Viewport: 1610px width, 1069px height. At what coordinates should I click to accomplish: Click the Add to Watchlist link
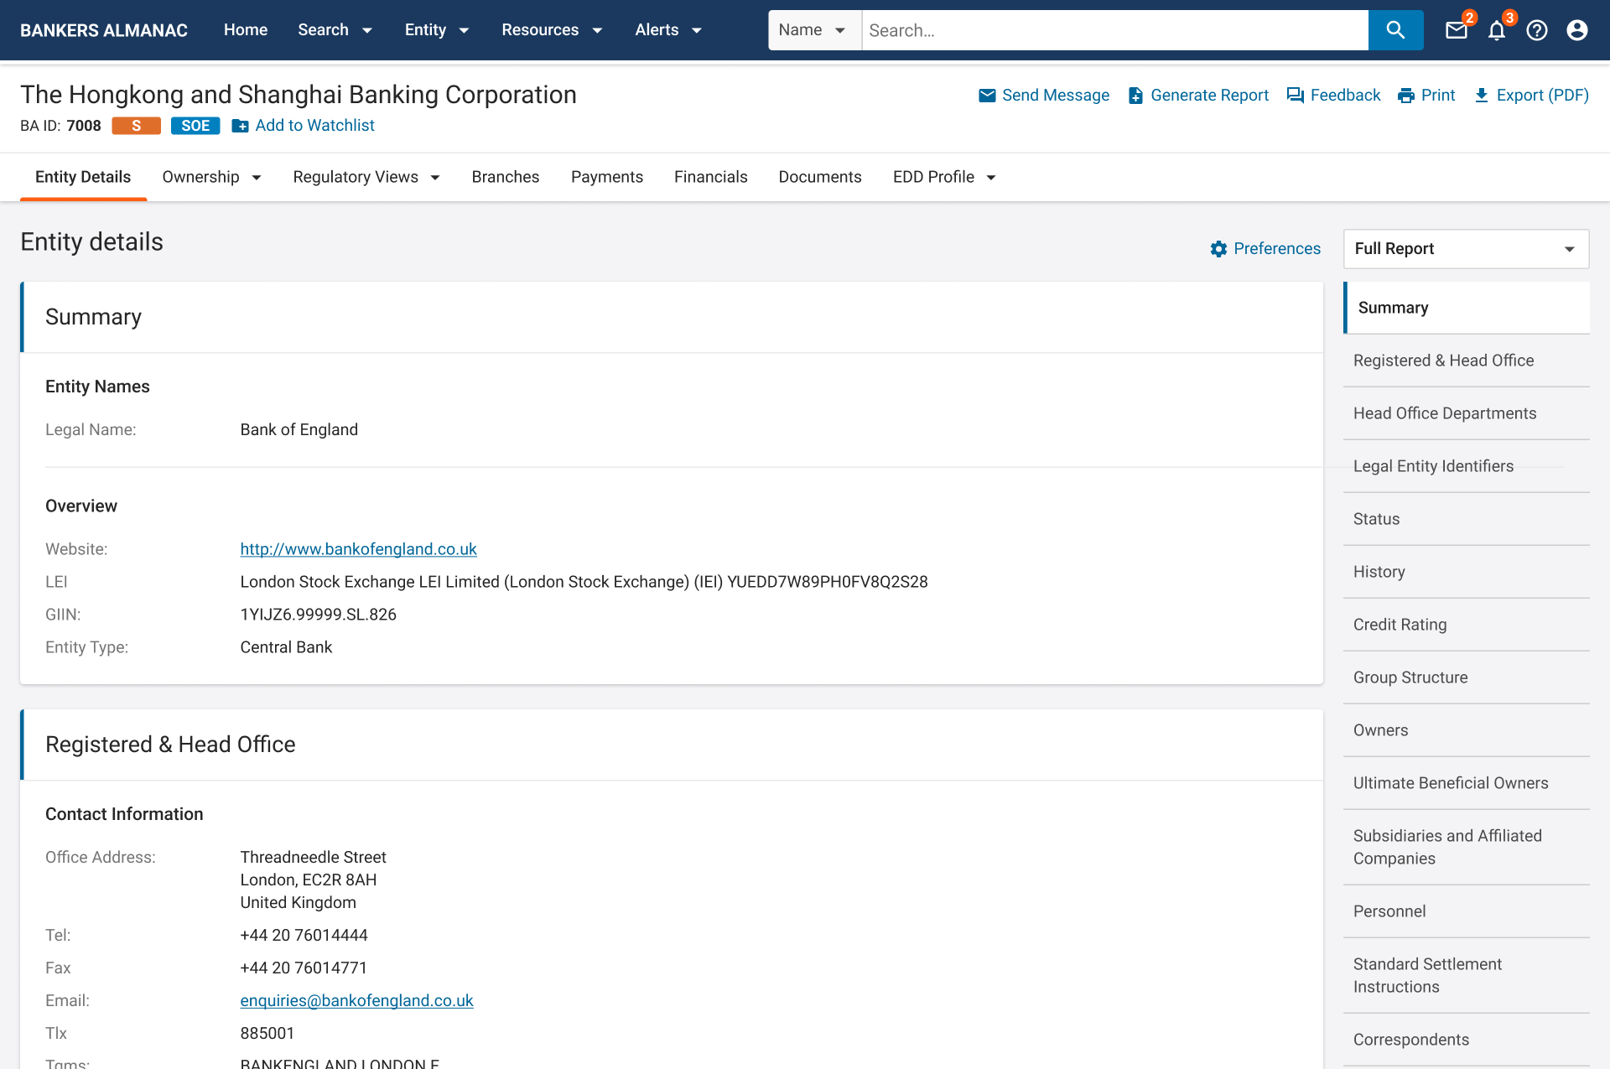tap(314, 126)
